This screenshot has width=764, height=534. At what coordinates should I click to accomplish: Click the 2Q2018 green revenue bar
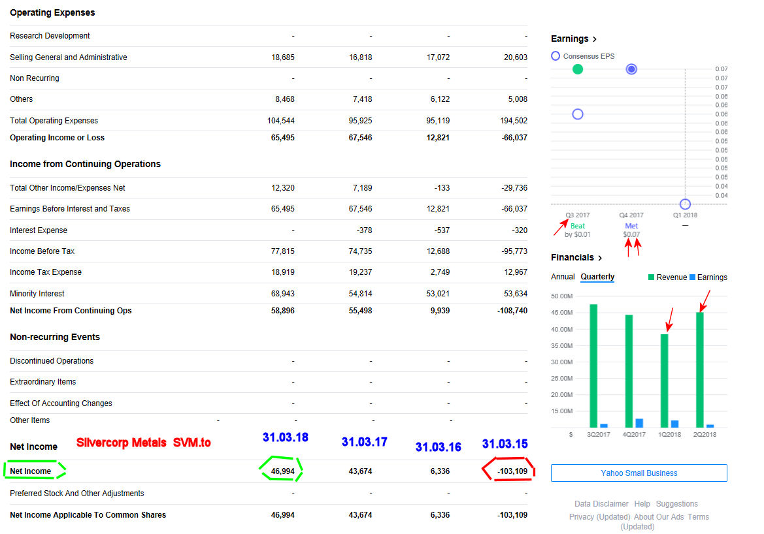click(700, 369)
